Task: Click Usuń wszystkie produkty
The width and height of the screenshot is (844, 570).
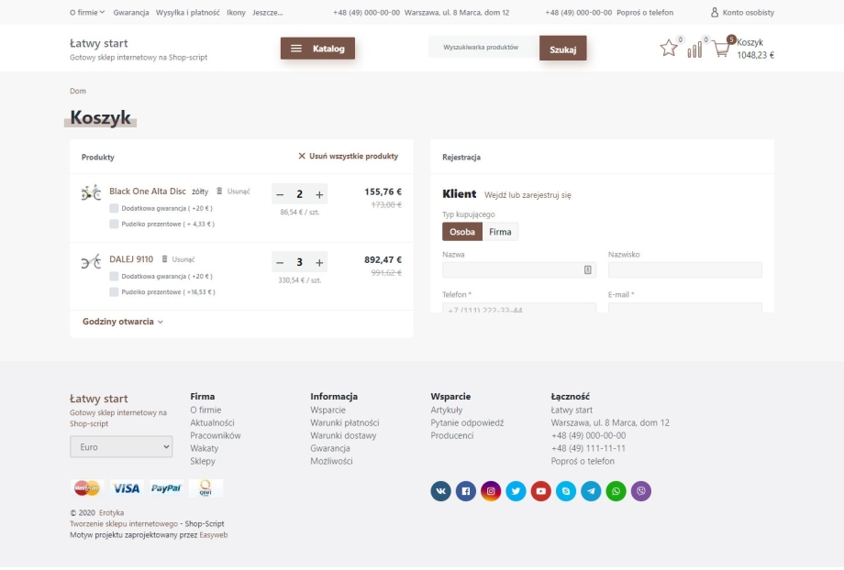Action: point(349,157)
